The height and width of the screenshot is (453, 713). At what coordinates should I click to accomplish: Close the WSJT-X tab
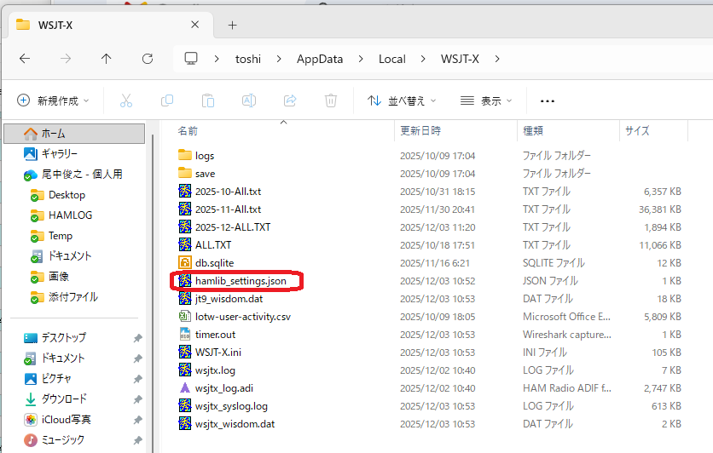click(194, 25)
